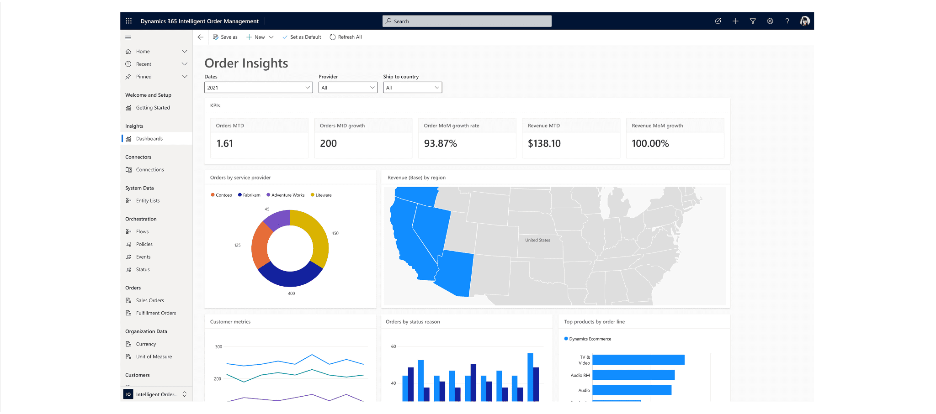The width and height of the screenshot is (936, 414).
Task: Open the user profile avatar
Action: coord(805,21)
